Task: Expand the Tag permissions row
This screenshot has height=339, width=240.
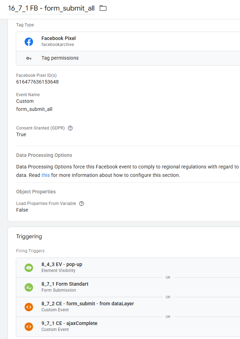Action: (x=60, y=58)
